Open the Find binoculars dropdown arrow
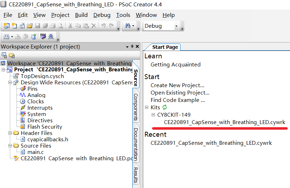 (133, 26)
